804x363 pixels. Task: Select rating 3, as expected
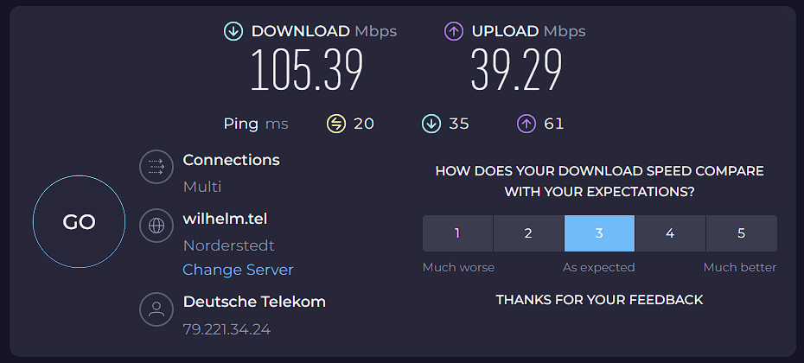point(599,233)
